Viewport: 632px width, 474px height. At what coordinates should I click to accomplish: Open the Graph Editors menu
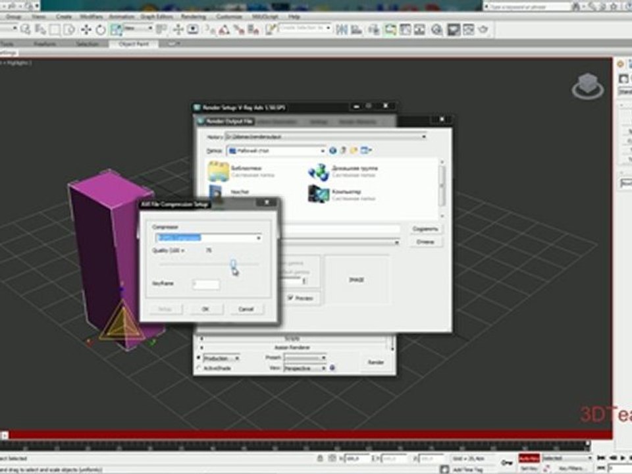pos(157,16)
